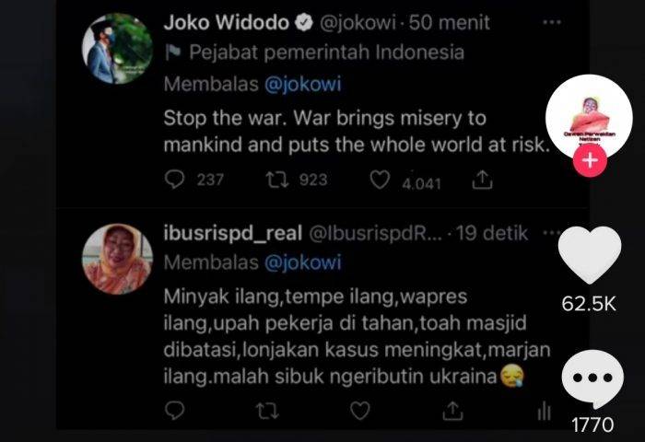Image resolution: width=645 pixels, height=442 pixels.
Task: Share Joko Widodo's tweet
Action: click(x=482, y=180)
